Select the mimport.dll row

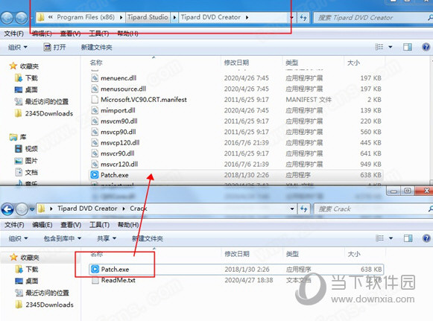coord(236,110)
